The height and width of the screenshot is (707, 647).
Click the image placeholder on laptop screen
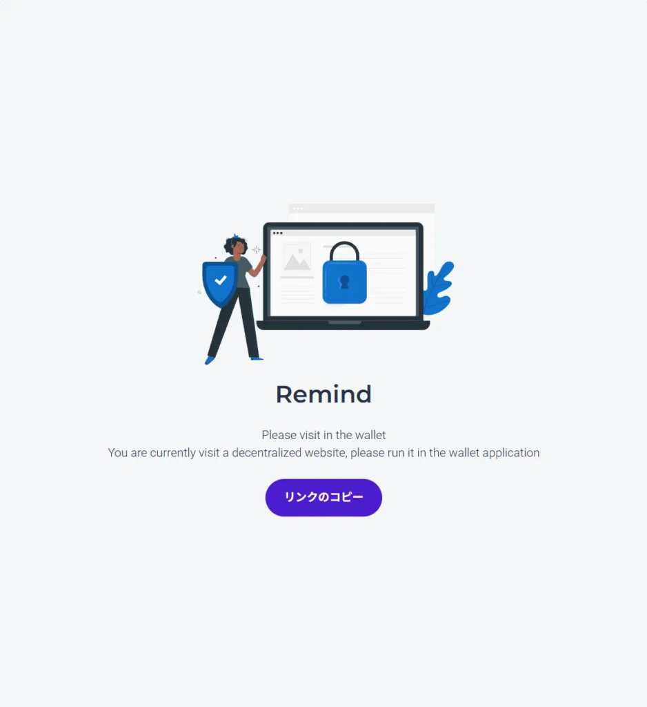(x=297, y=257)
